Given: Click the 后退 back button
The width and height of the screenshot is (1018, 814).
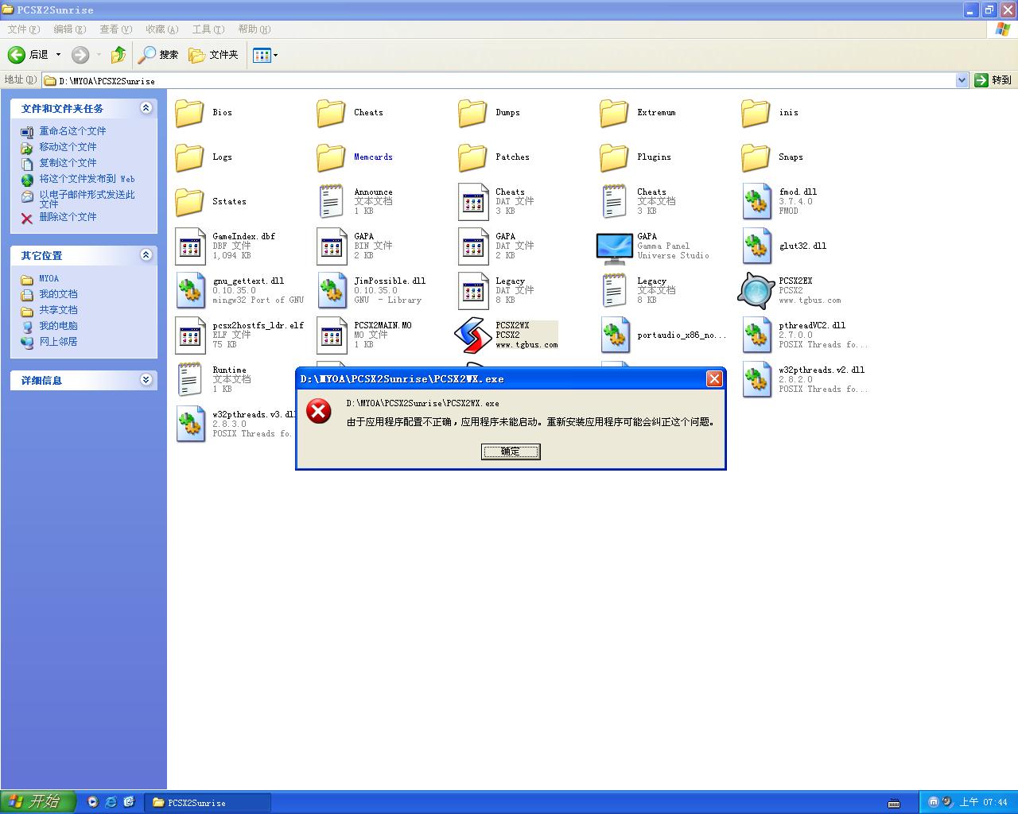Looking at the screenshot, I should pyautogui.click(x=28, y=55).
